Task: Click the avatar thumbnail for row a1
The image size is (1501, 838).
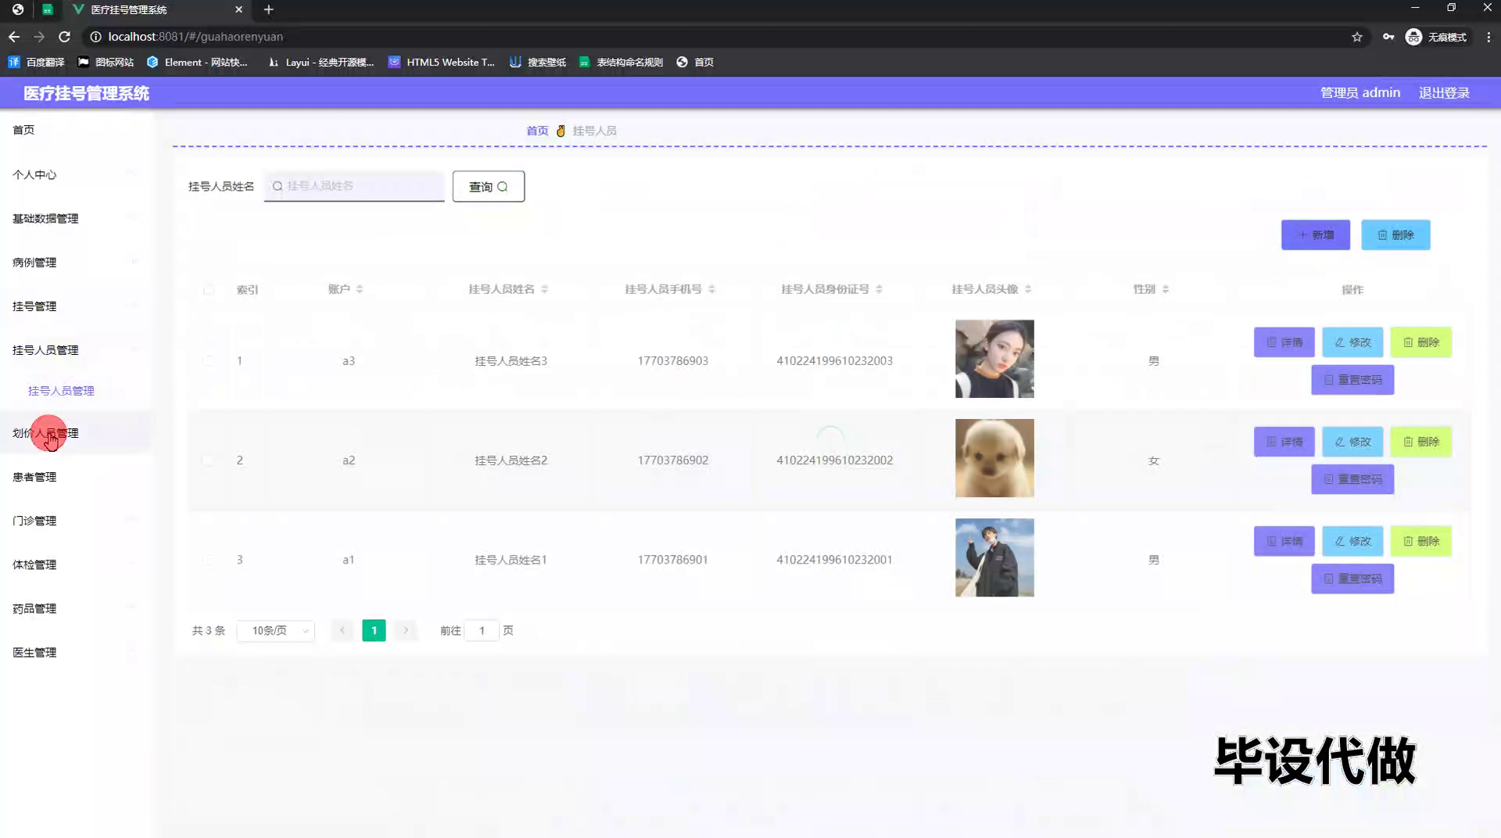Action: click(x=994, y=557)
